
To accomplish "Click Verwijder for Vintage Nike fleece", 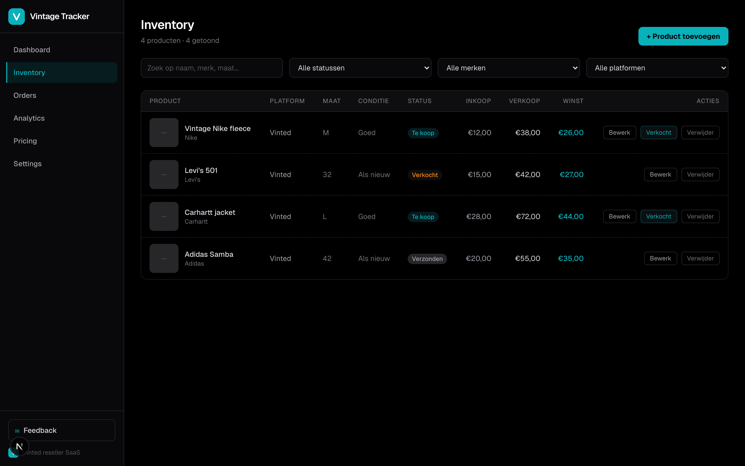I will (700, 133).
